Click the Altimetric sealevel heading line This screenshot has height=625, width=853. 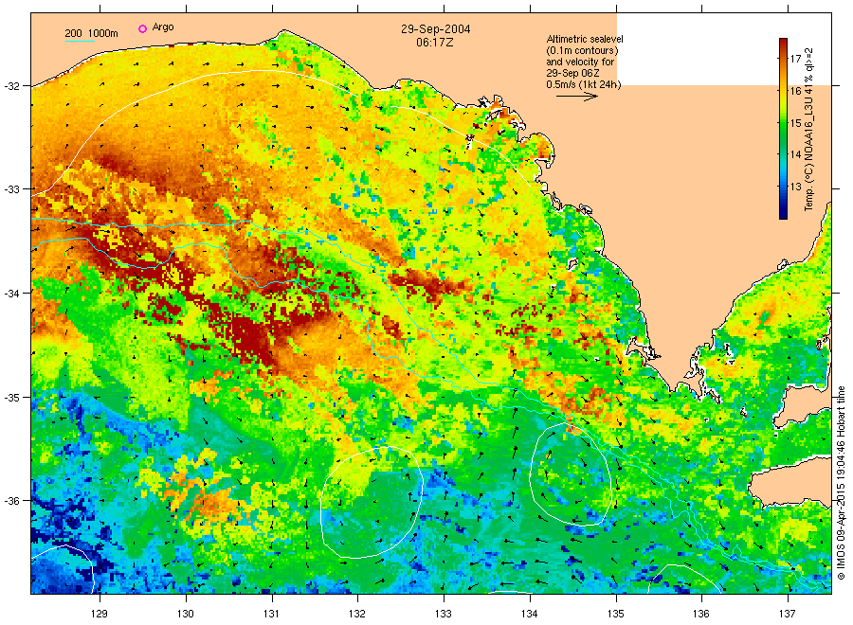[585, 39]
